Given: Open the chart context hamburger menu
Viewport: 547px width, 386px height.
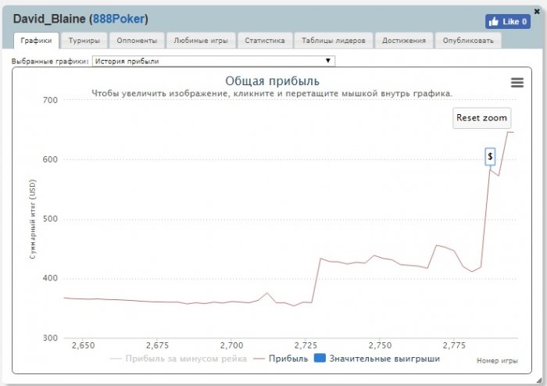Looking at the screenshot, I should 517,83.
